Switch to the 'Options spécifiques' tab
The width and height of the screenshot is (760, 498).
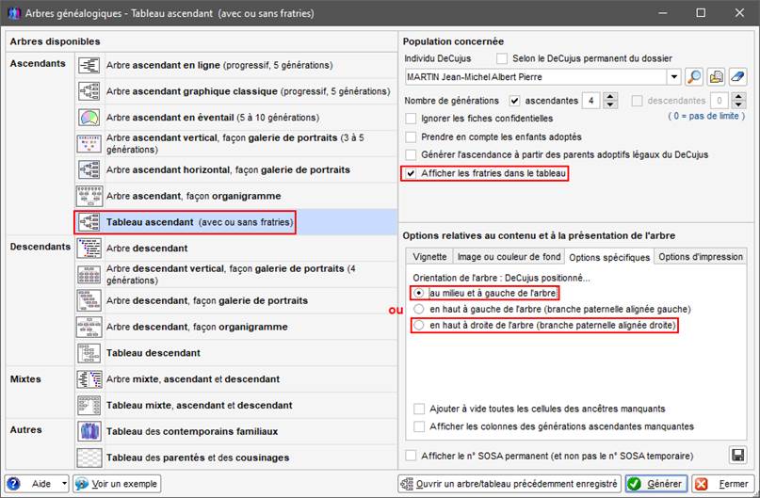(x=609, y=257)
